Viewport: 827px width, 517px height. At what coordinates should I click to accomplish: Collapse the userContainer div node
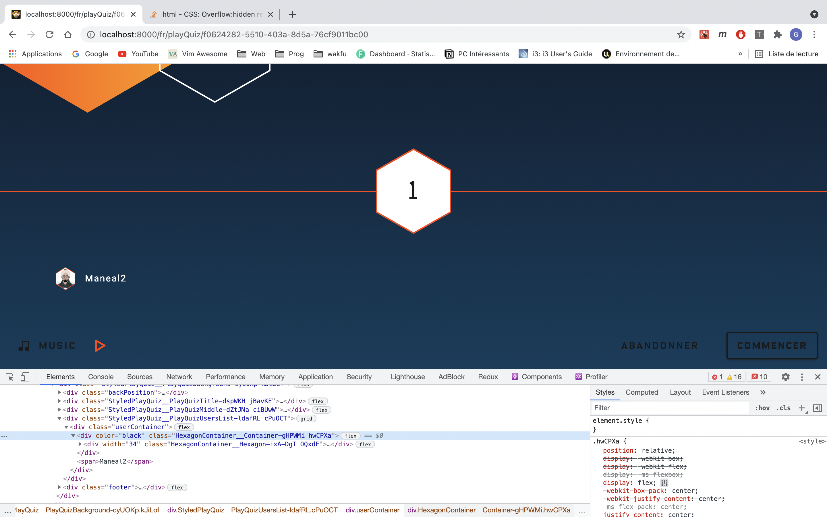point(66,427)
